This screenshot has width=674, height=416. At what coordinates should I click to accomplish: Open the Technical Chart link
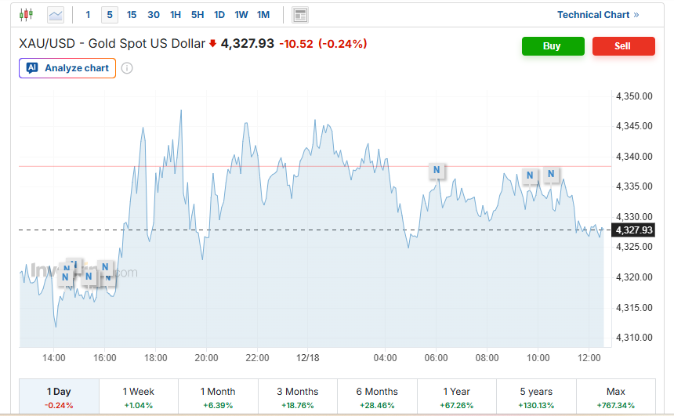click(x=598, y=15)
